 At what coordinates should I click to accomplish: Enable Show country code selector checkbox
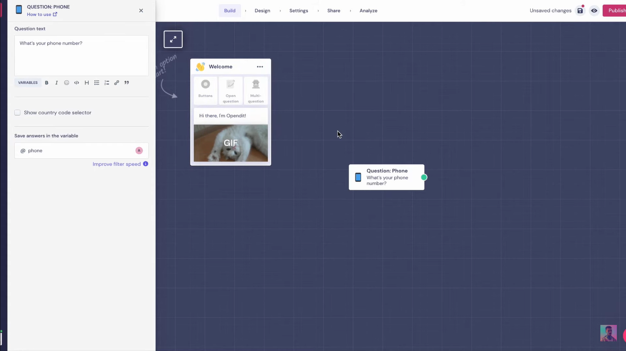(17, 113)
